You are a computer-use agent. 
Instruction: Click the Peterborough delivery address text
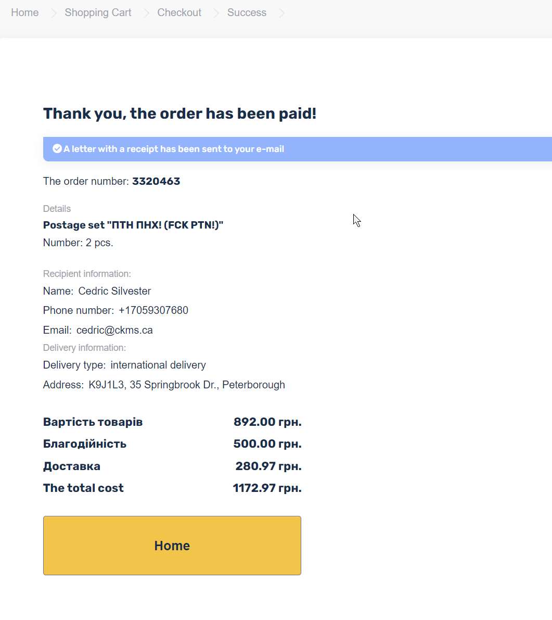point(187,385)
